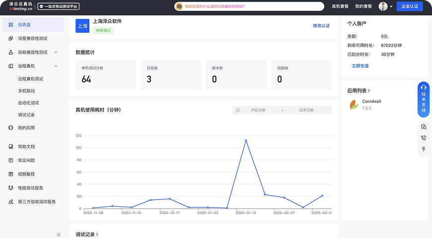Collapse the sidebar using bottom toggle icon
The width and height of the screenshot is (432, 238).
(x=59, y=234)
